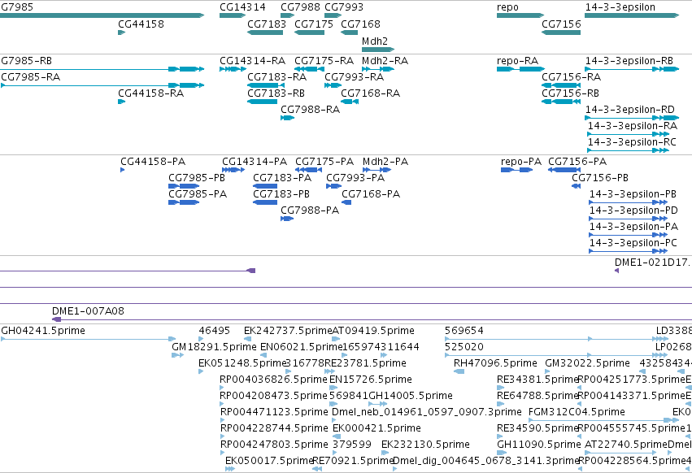The width and height of the screenshot is (692, 473).
Task: Click the 14-3-3epsilon-RD transcript label
Action: click(x=630, y=110)
